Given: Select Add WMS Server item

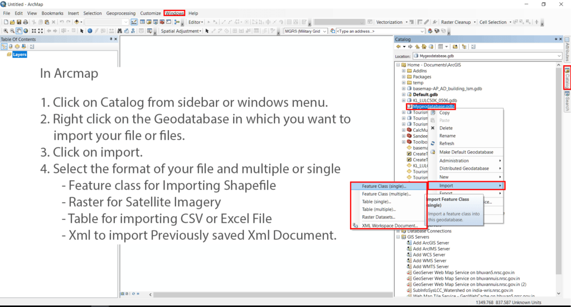Looking at the screenshot, I should [429, 260].
